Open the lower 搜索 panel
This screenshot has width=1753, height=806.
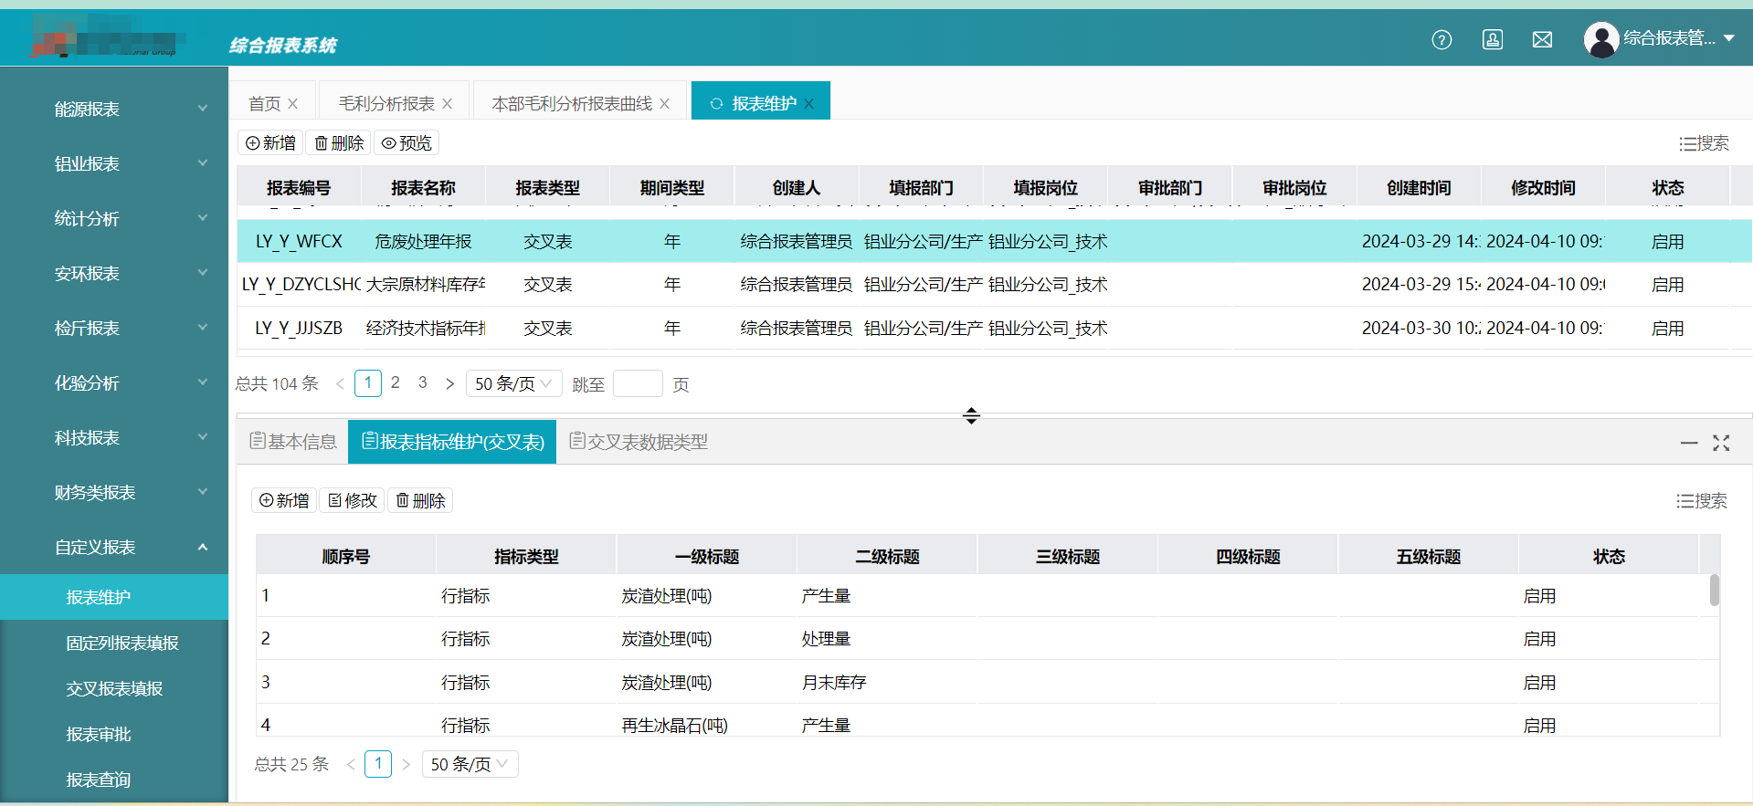[x=1702, y=500]
